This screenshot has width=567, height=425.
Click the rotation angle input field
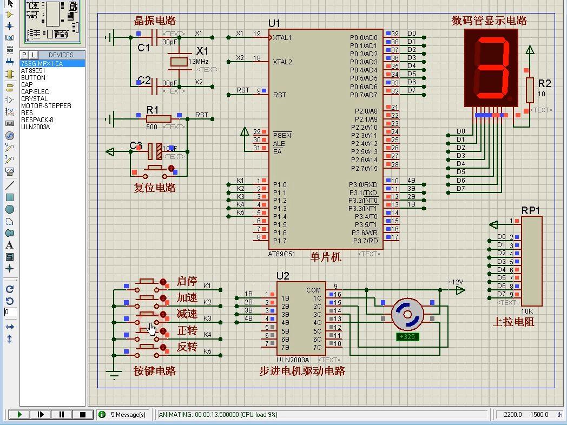10,312
